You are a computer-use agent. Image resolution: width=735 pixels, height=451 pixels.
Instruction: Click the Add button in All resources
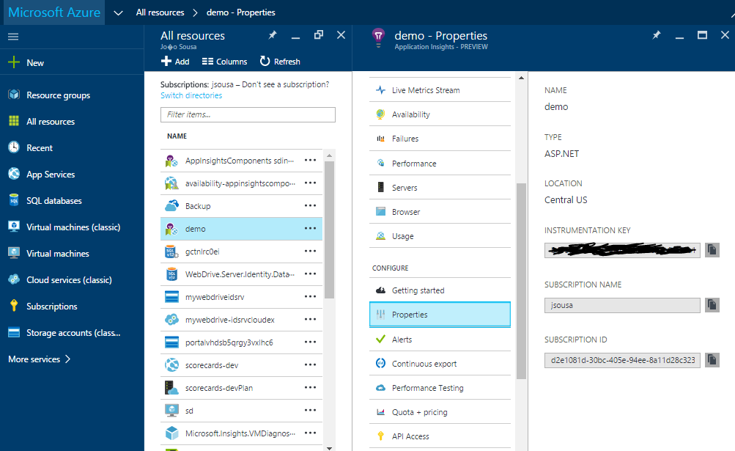(175, 62)
